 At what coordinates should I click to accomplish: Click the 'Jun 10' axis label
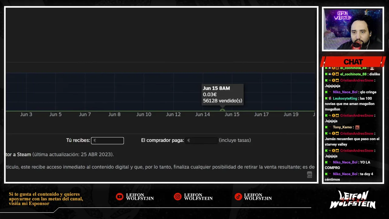(x=144, y=114)
